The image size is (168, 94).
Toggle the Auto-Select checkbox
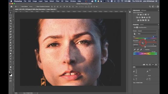[20, 7]
